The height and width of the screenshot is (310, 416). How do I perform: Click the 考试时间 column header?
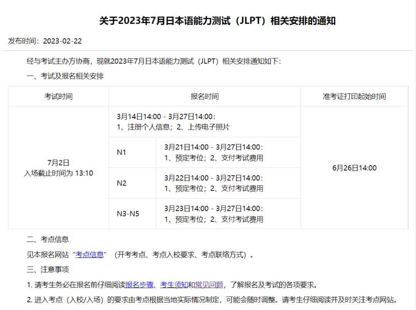tap(59, 96)
